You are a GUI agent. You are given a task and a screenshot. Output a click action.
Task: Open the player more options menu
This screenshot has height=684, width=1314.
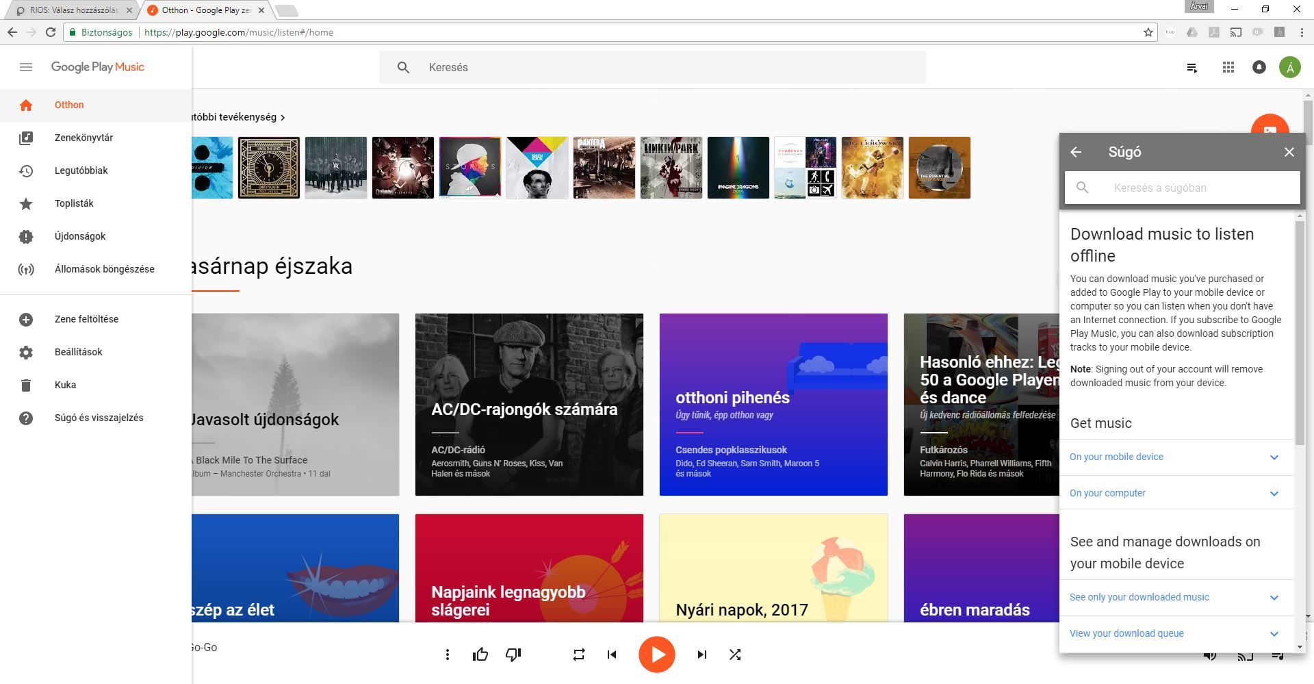point(448,655)
